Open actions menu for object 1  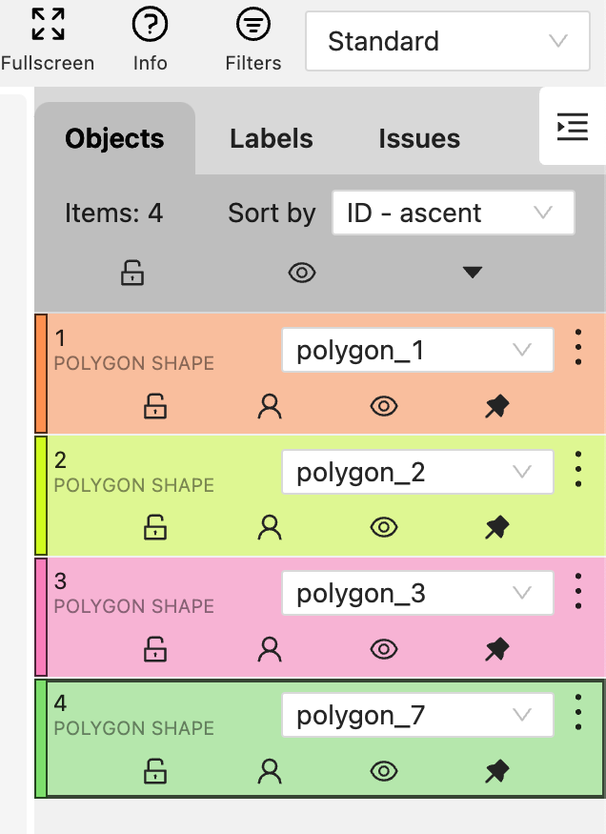578,349
